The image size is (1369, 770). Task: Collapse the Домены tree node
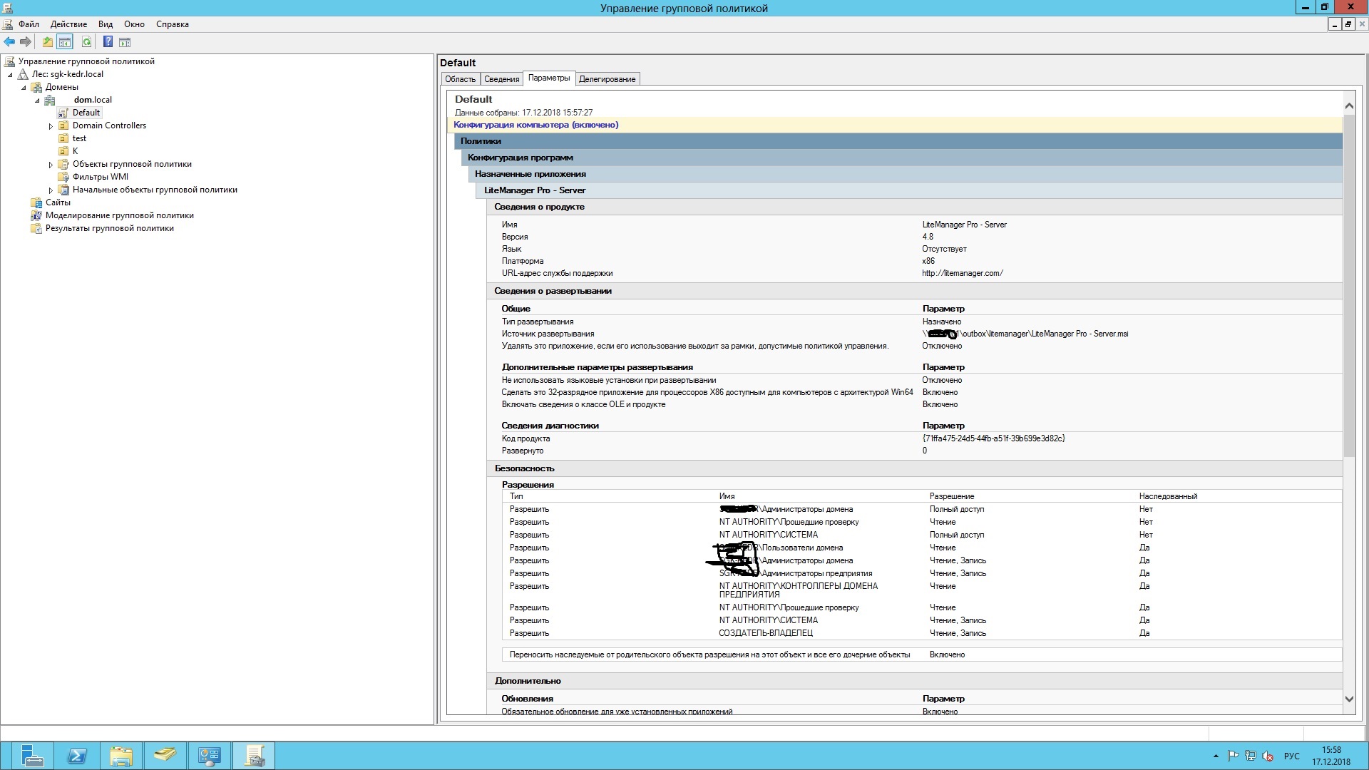tap(24, 88)
